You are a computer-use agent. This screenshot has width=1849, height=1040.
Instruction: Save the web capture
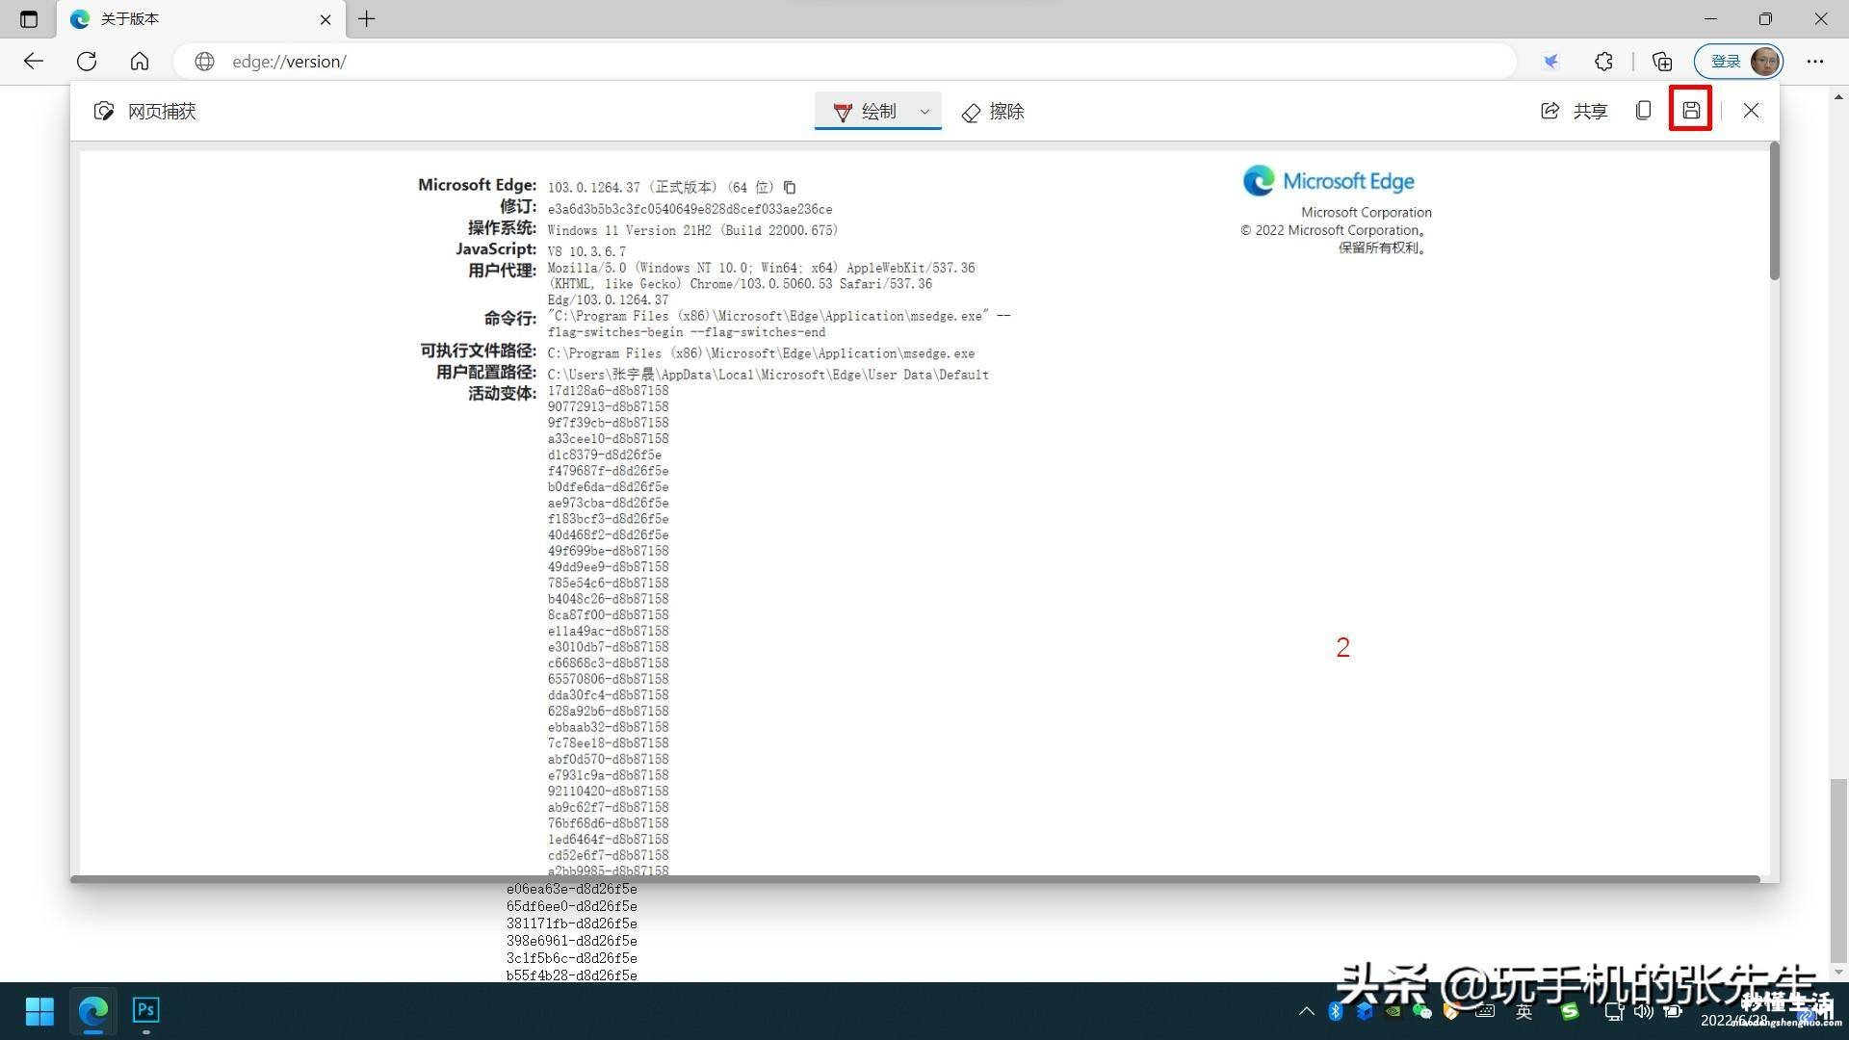[x=1691, y=111]
